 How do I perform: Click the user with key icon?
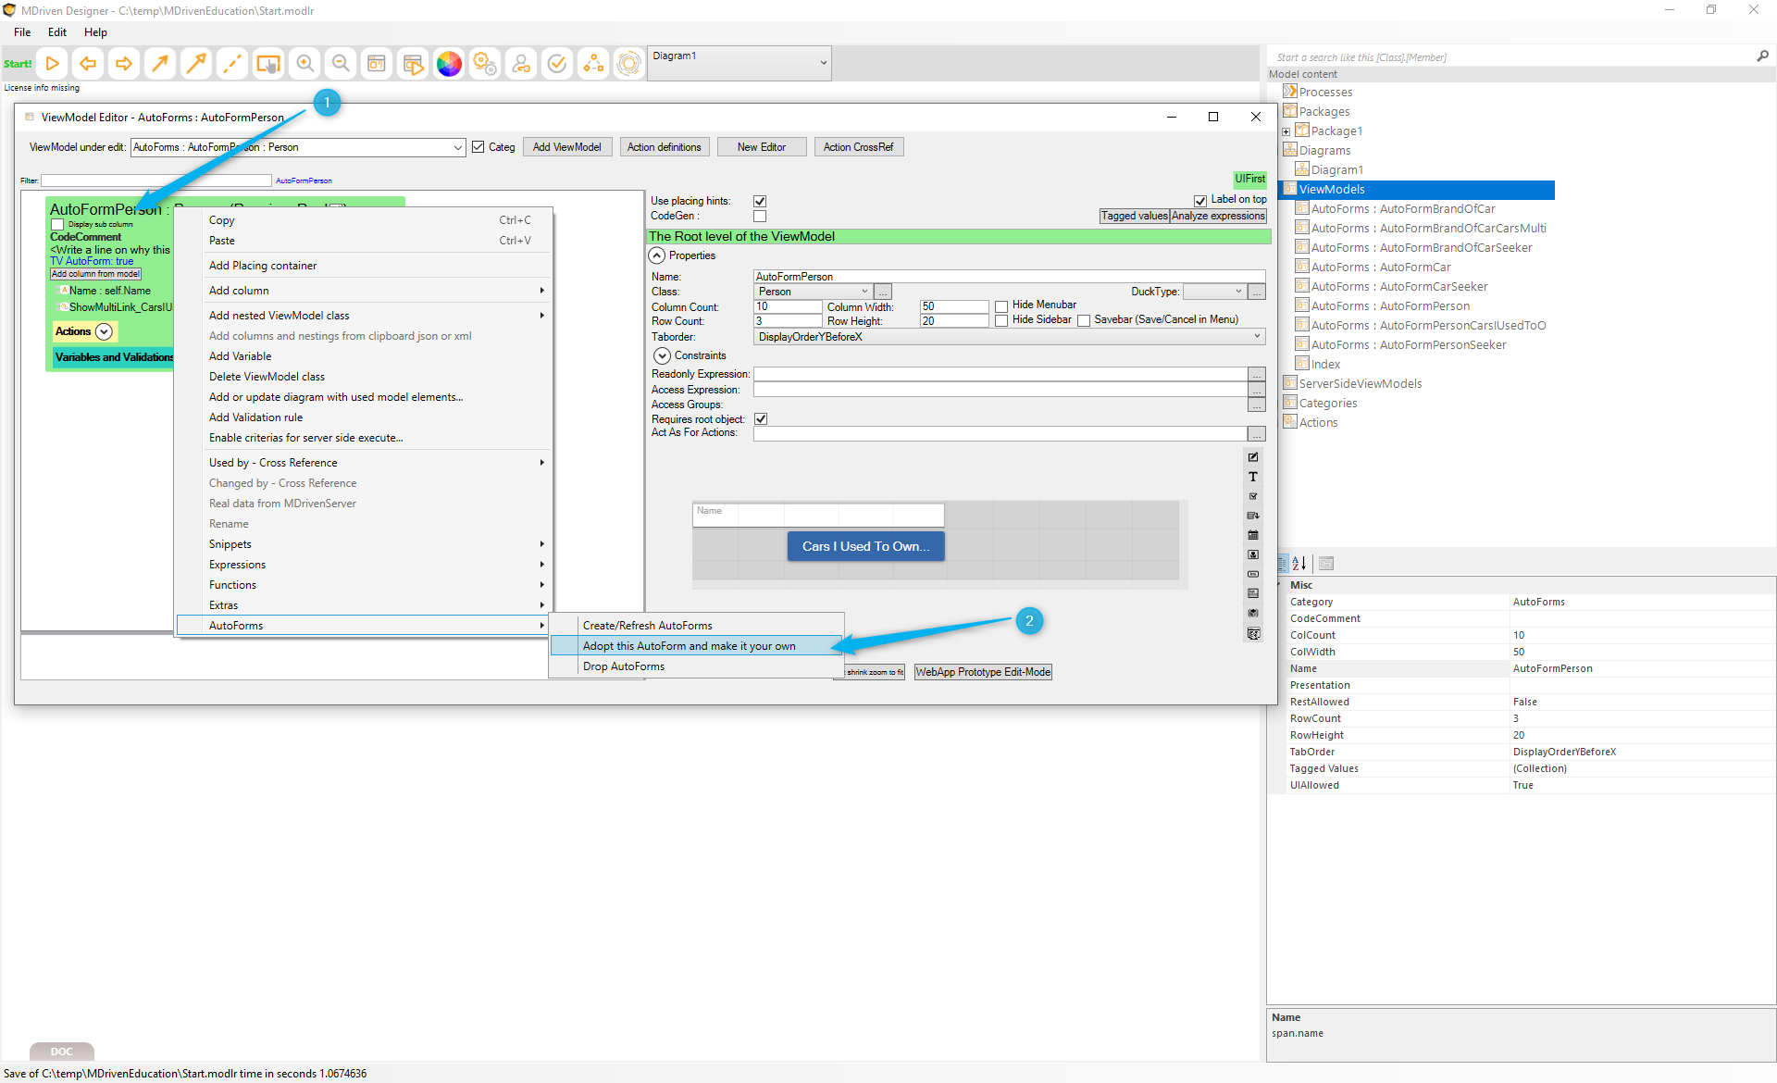(x=521, y=63)
